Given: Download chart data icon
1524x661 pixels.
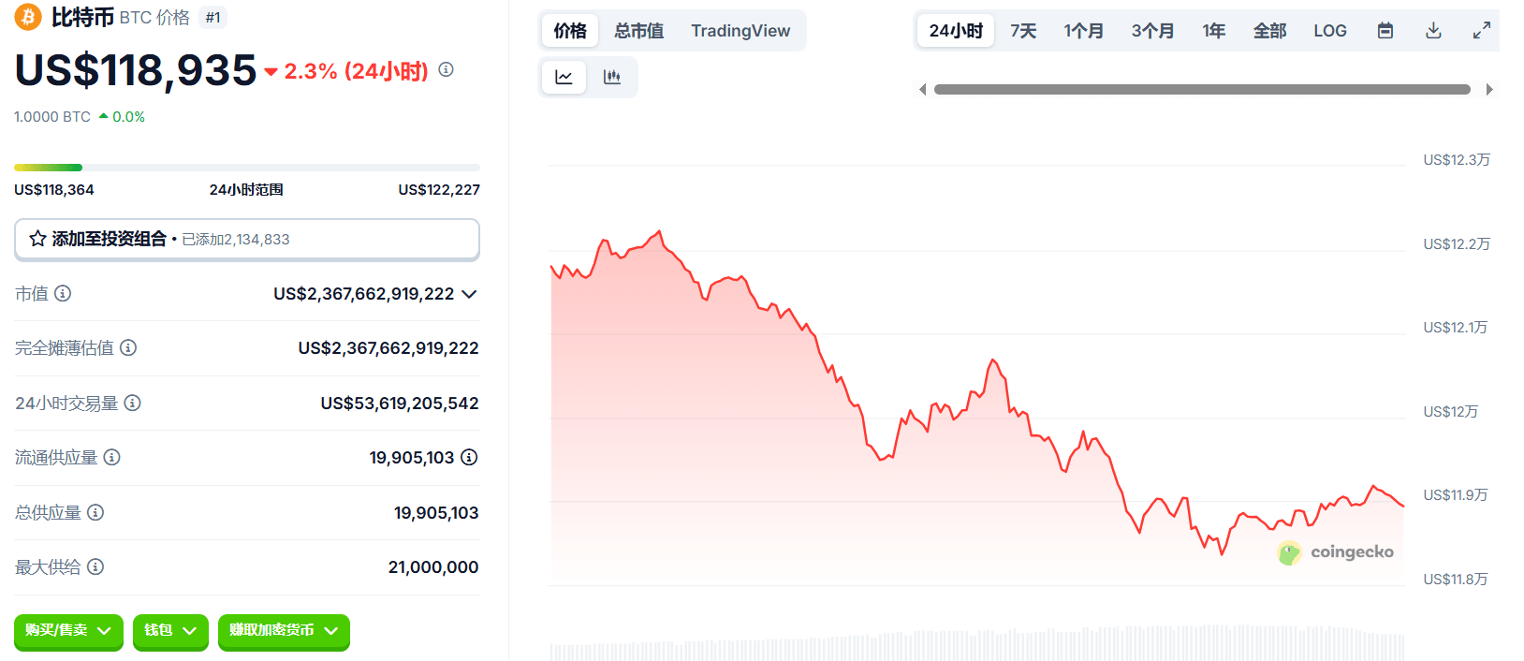Looking at the screenshot, I should tap(1433, 31).
